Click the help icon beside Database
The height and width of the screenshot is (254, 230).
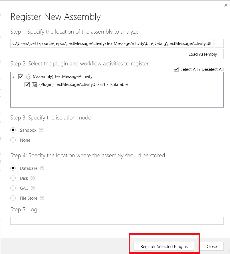point(42,168)
